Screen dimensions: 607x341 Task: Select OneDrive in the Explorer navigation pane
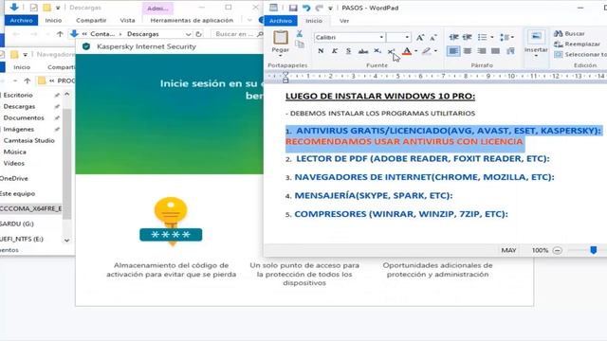[x=14, y=179]
